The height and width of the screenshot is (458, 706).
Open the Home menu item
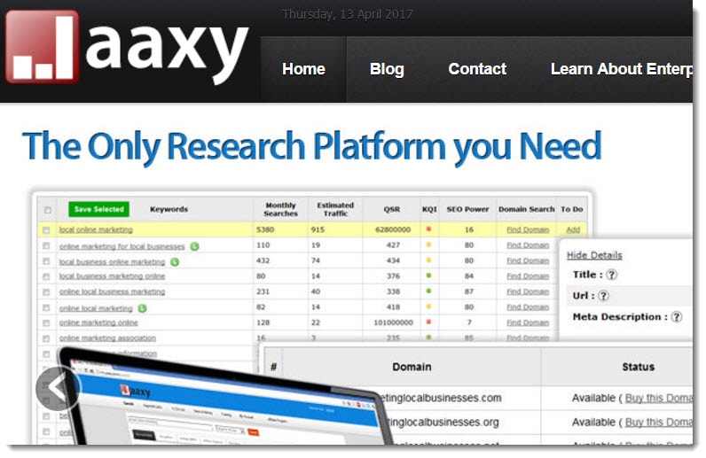(303, 69)
